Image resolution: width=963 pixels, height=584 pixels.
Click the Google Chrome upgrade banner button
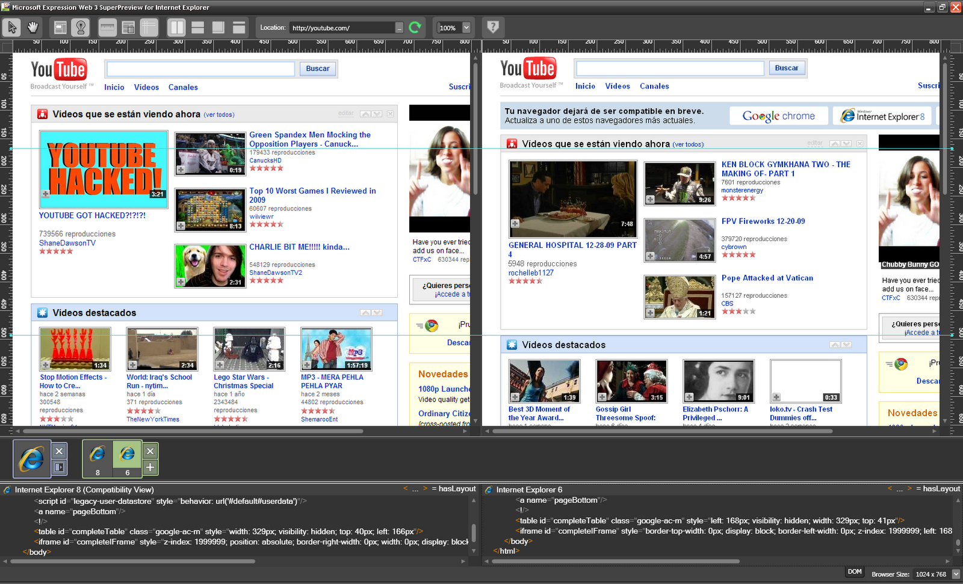tap(779, 115)
